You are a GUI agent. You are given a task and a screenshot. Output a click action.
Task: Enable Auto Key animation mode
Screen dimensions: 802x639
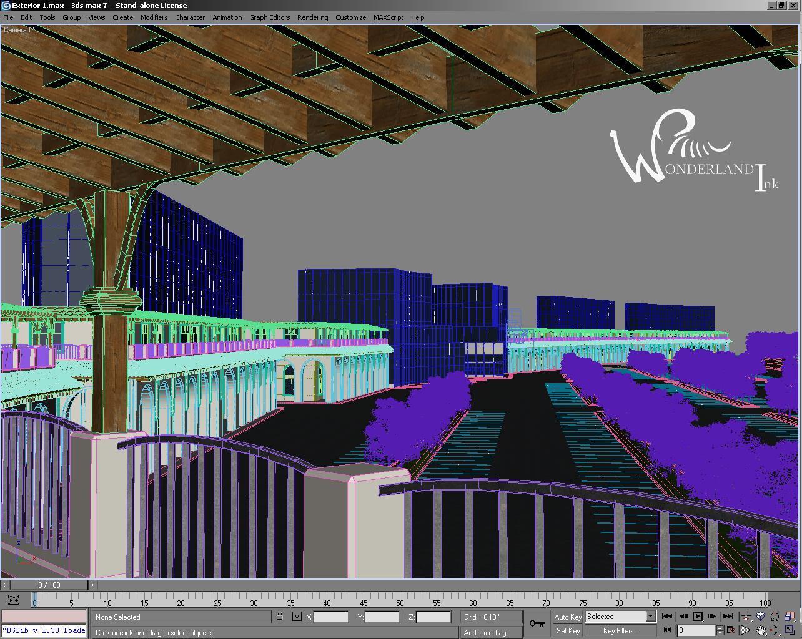[x=567, y=616]
